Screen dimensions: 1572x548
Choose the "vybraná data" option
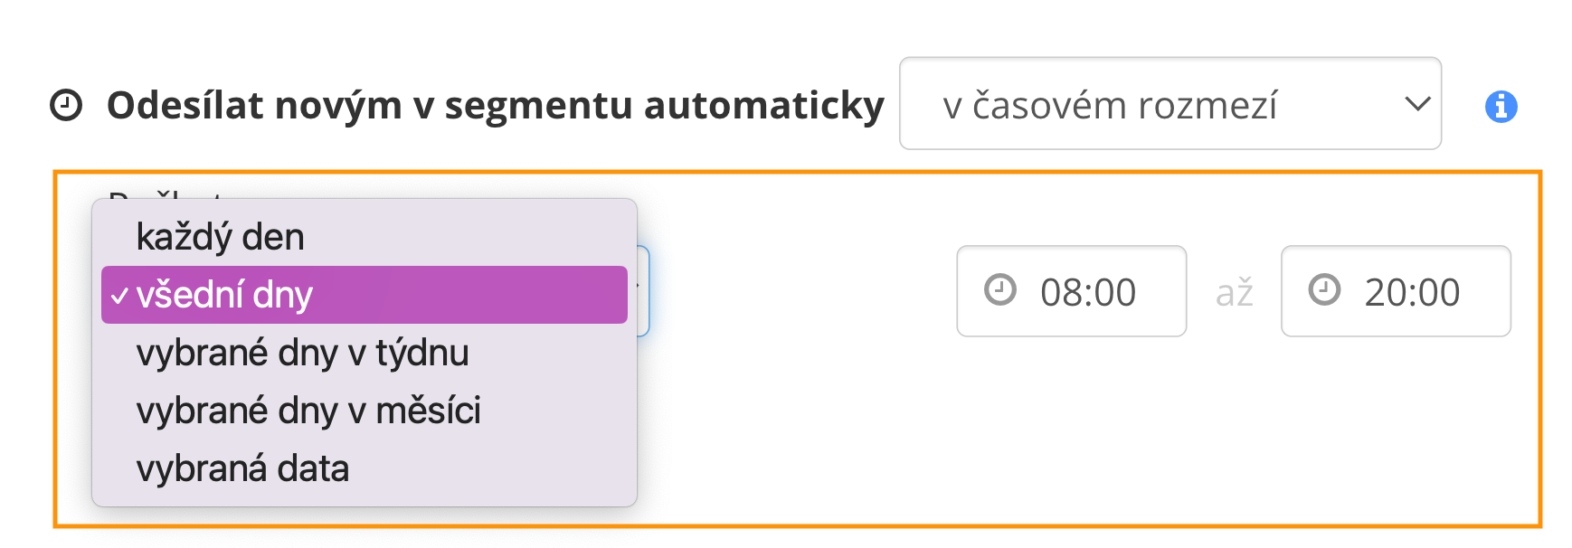pyautogui.click(x=242, y=468)
